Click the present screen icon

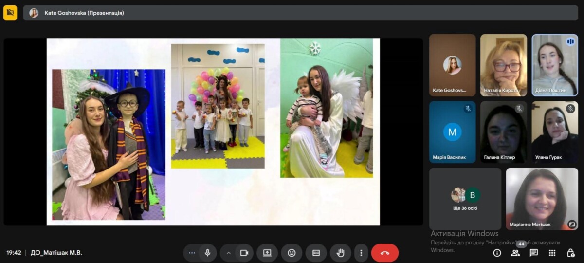click(x=267, y=253)
